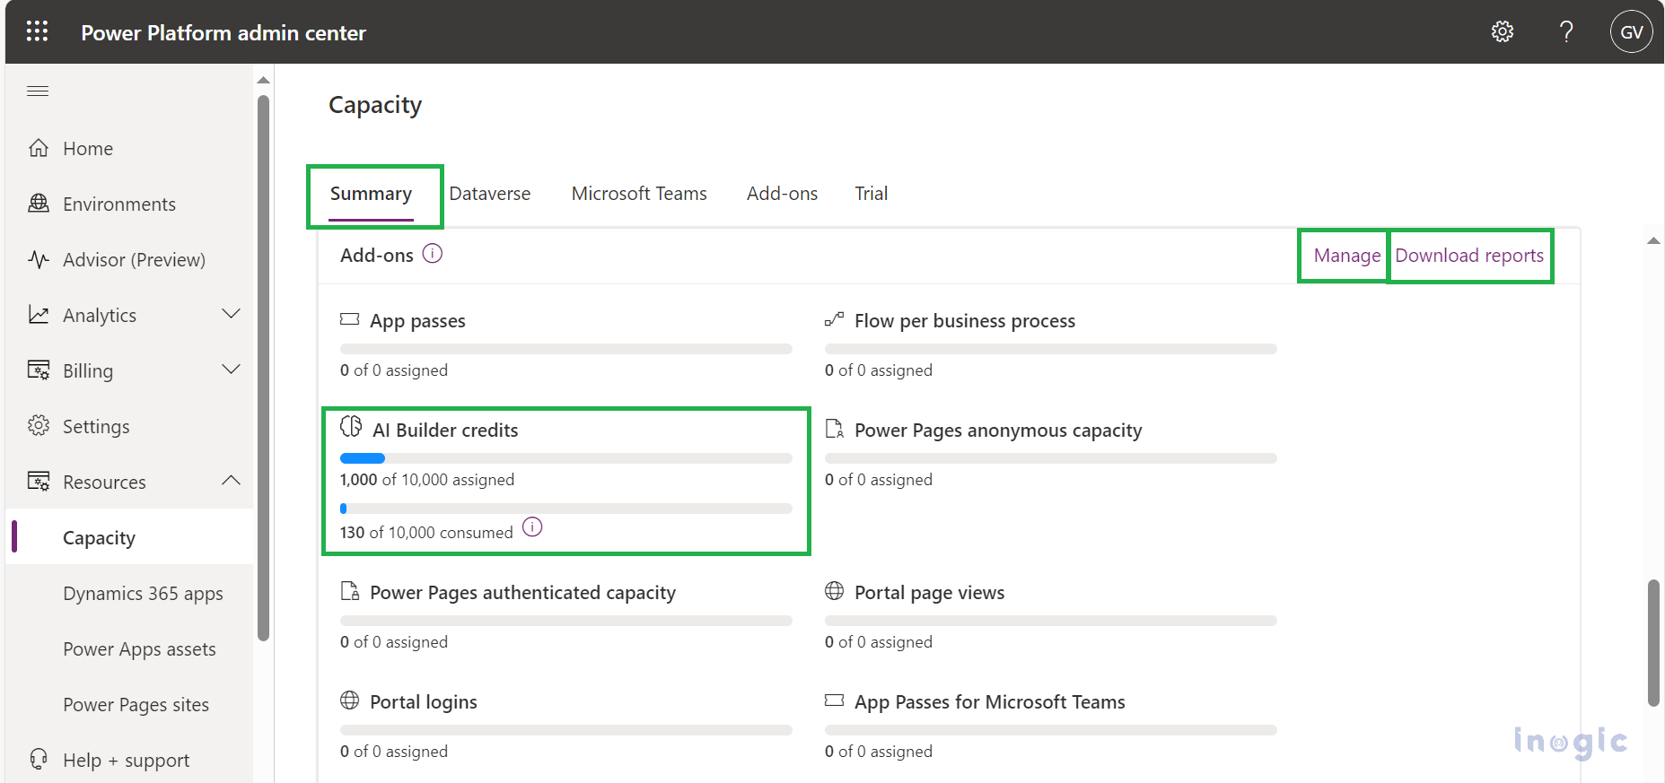
Task: Open Power Apps assets item
Action: click(x=139, y=649)
